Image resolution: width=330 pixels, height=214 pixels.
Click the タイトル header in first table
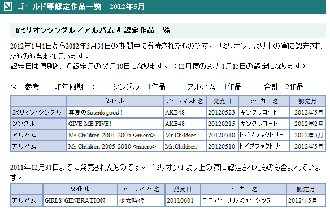click(x=115, y=101)
